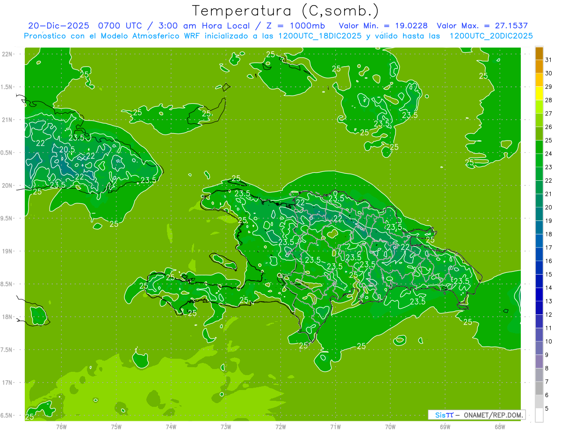Click colorbar scale value "11"
Image resolution: width=561 pixels, height=433 pixels.
(549, 328)
